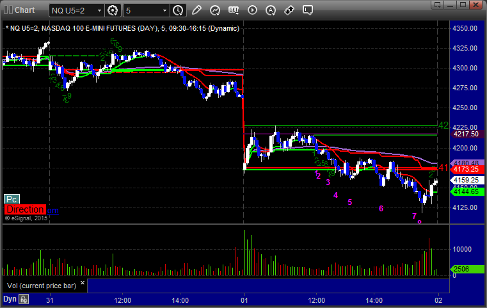The height and width of the screenshot is (308, 487).
Task: Click the 4250.00 price axis label
Action: coord(465,108)
